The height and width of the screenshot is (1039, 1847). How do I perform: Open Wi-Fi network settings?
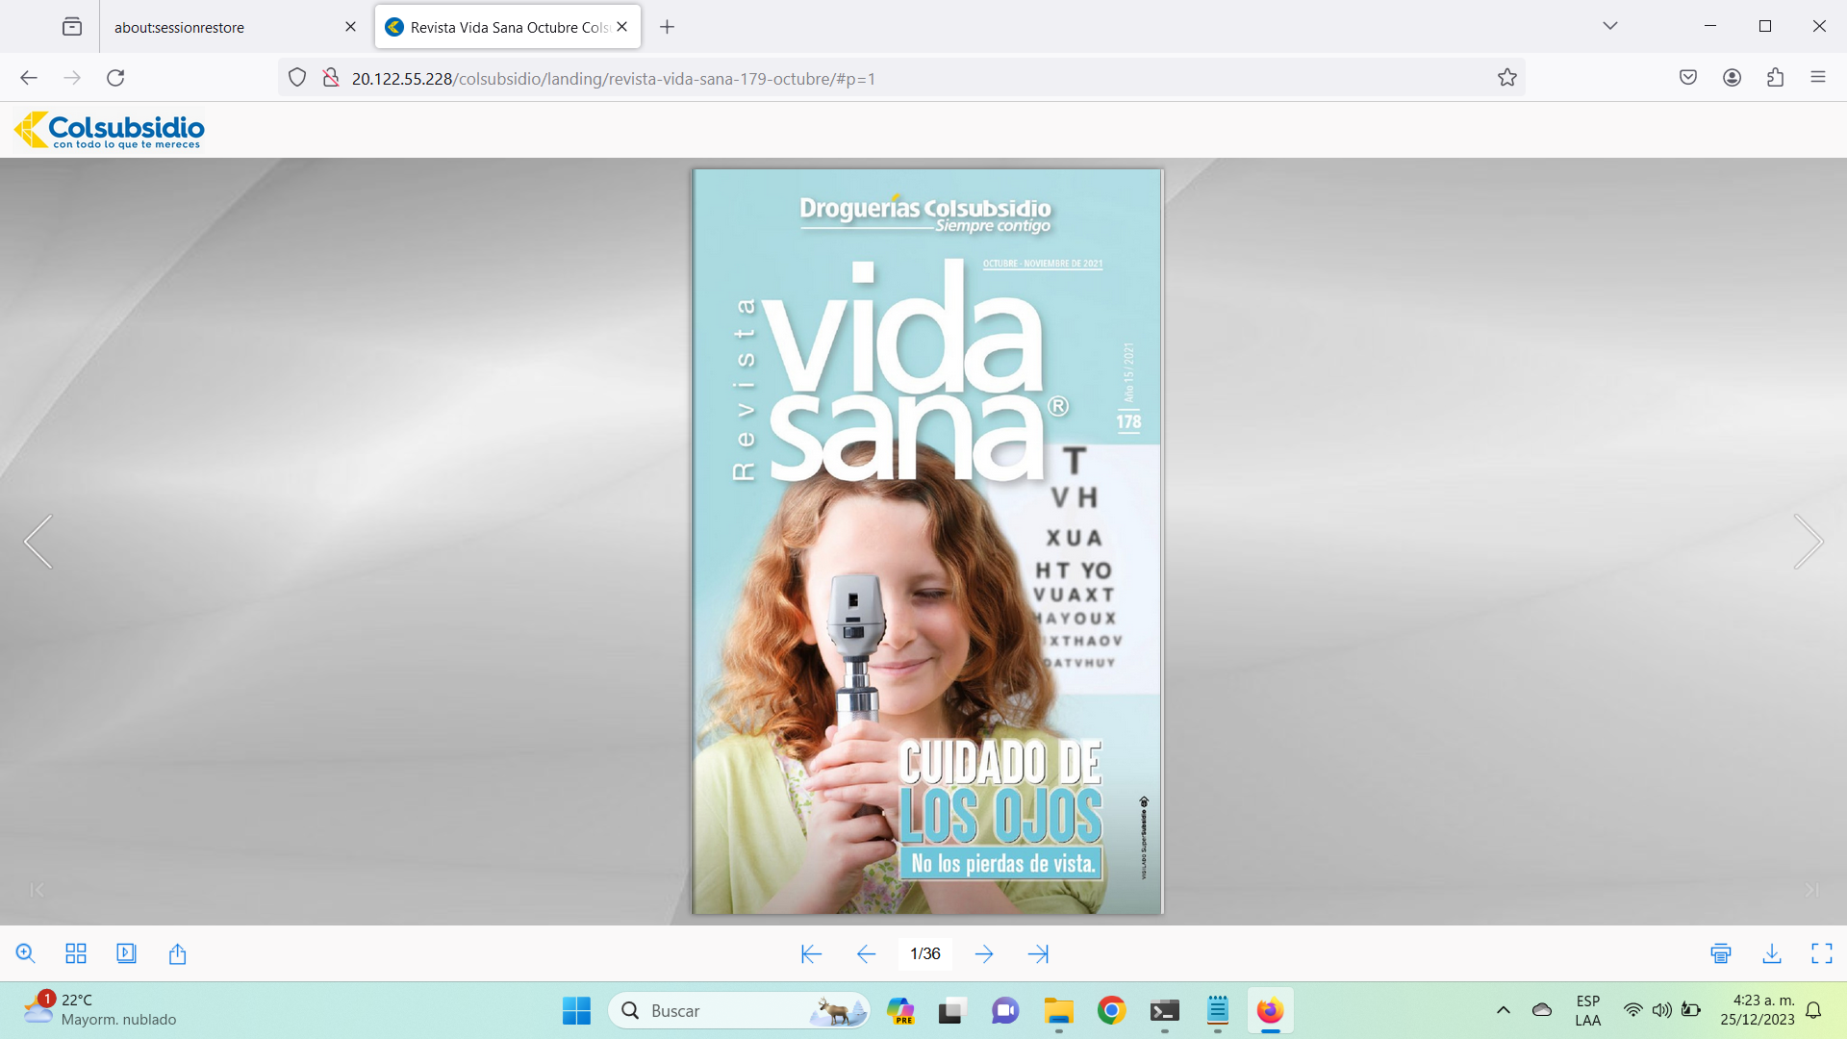click(x=1632, y=1010)
